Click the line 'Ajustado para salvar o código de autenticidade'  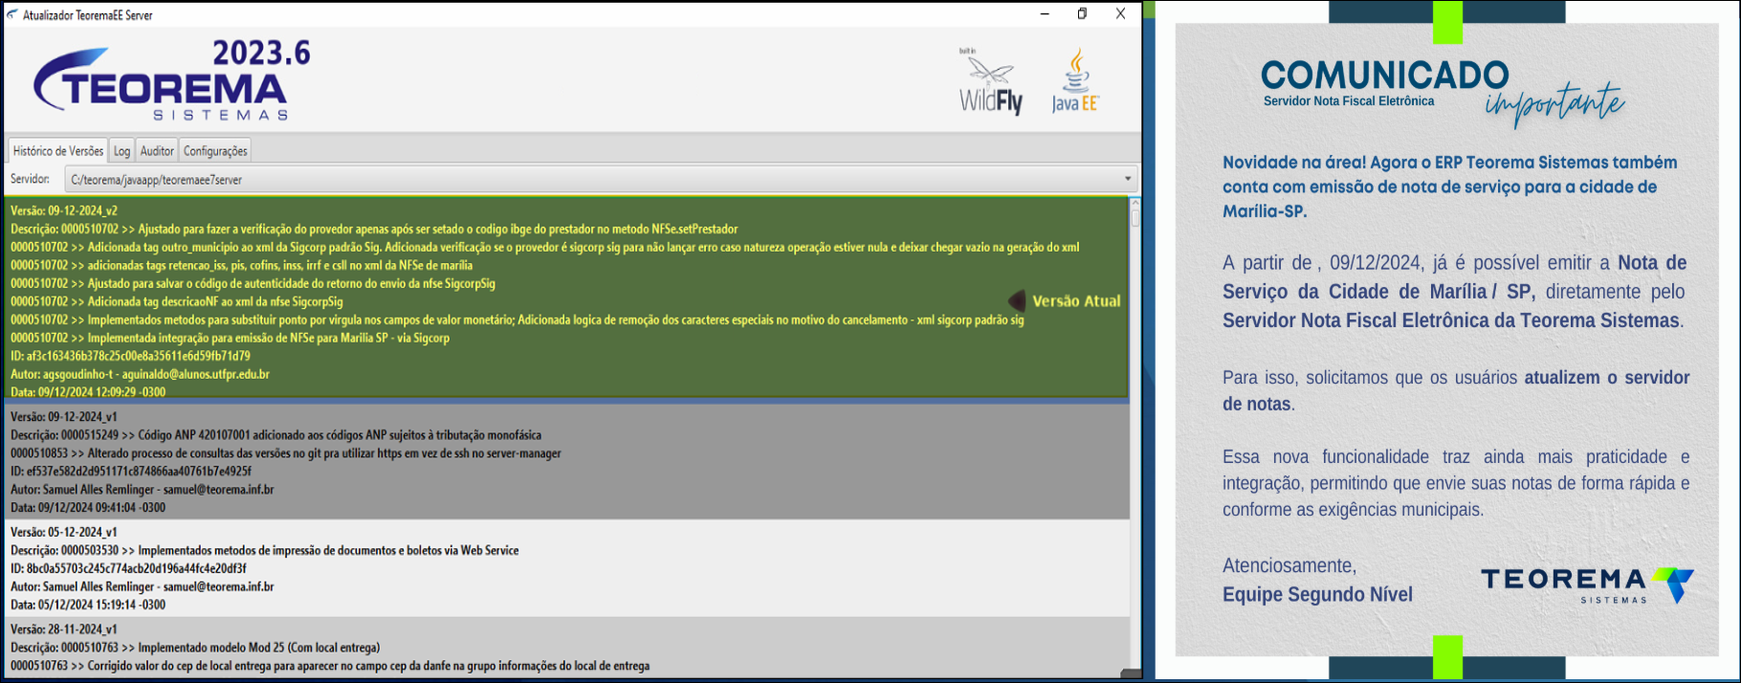pos(253,283)
